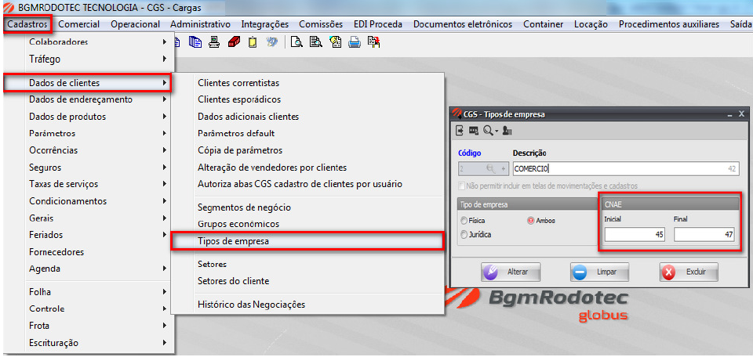Open the Cadastros menu
This screenshot has width=753, height=357.
[28, 24]
